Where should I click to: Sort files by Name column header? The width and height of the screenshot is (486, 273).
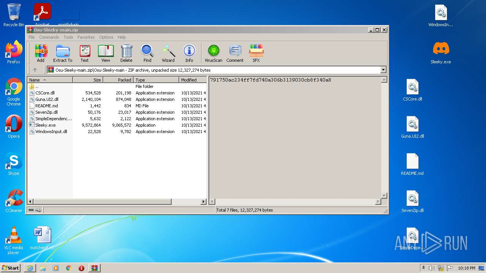tap(50, 80)
